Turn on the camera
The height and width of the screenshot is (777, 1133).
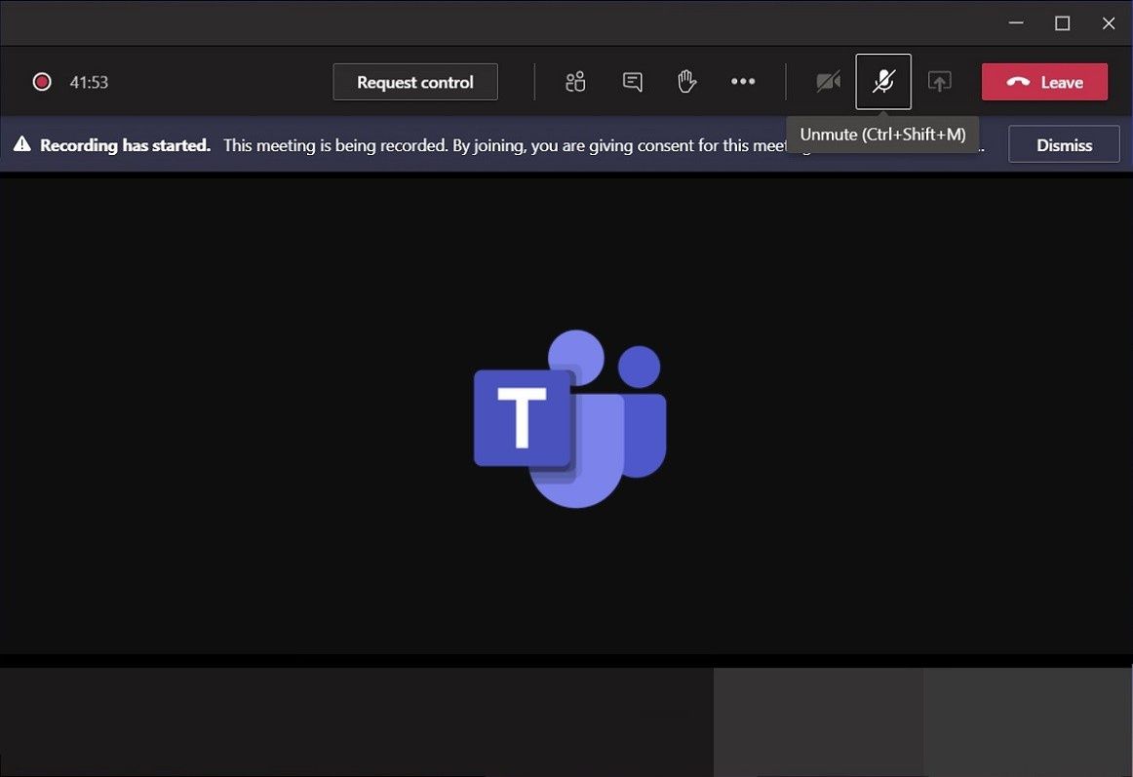coord(828,82)
